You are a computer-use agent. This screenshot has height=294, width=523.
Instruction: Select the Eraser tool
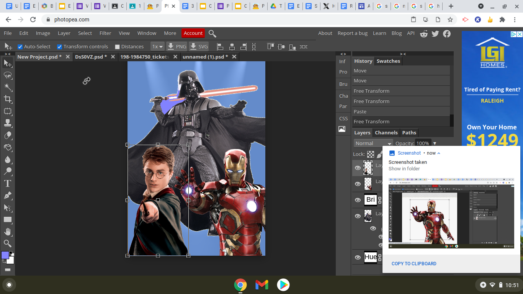point(8,135)
